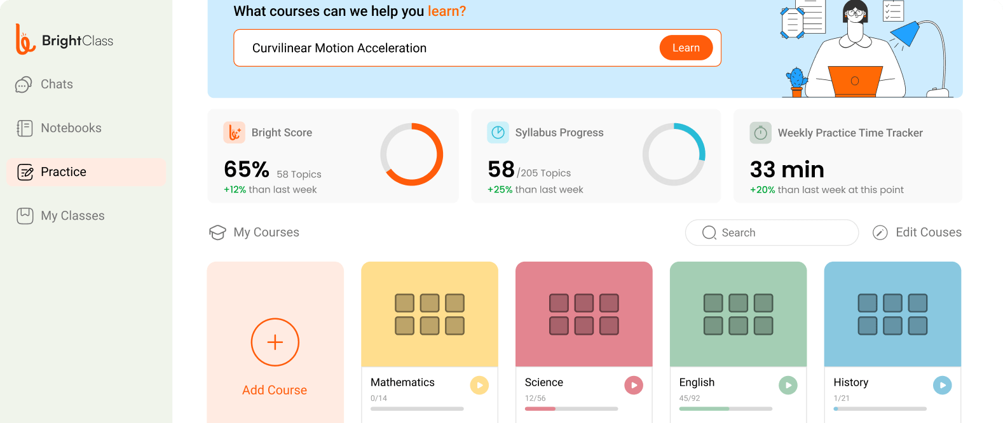Click the Science progress bar
The image size is (1003, 423).
point(571,409)
